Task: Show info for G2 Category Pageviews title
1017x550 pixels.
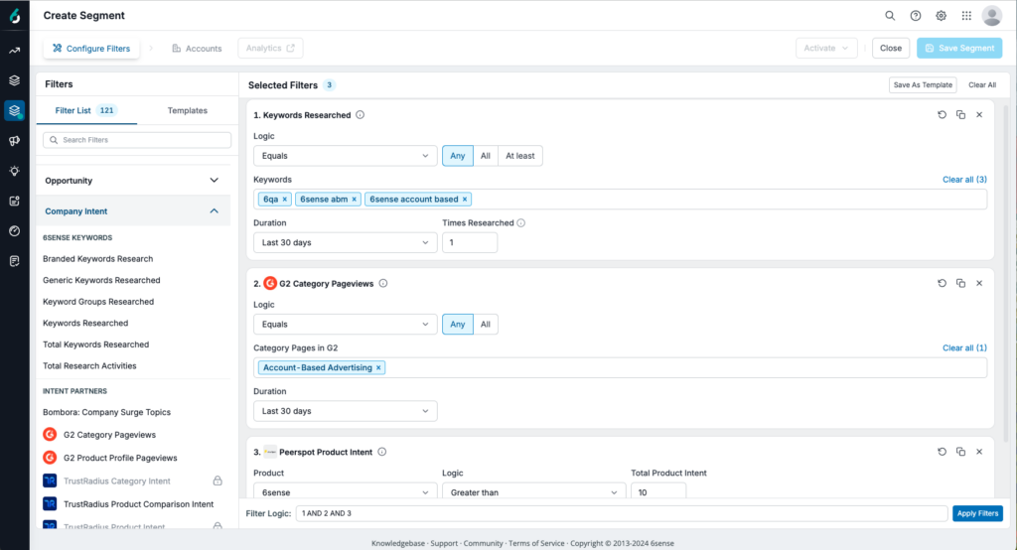Action: click(x=383, y=283)
